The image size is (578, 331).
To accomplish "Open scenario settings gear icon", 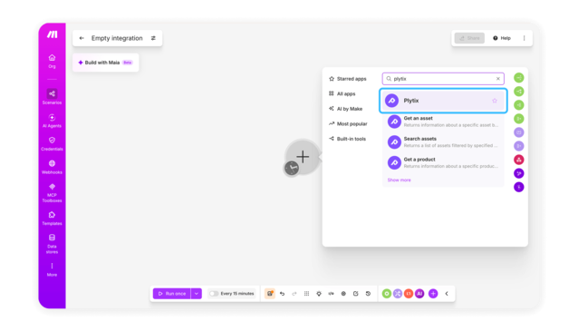I will 343,294.
